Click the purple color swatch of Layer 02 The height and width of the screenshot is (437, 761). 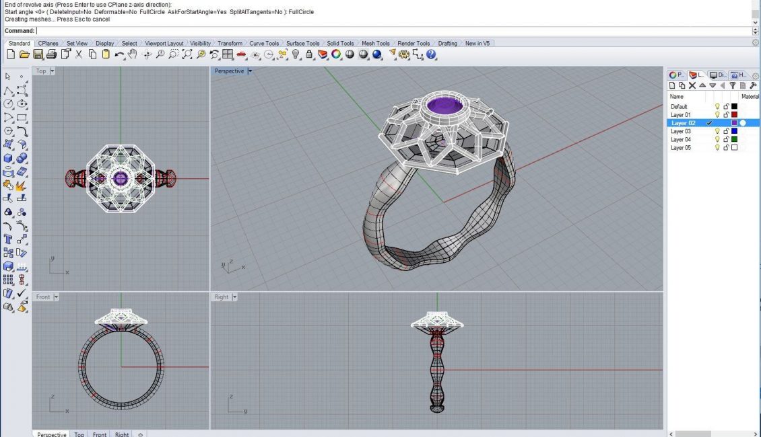click(735, 123)
